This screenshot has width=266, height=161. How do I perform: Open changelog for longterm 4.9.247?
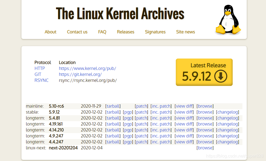pyautogui.click(x=228, y=136)
